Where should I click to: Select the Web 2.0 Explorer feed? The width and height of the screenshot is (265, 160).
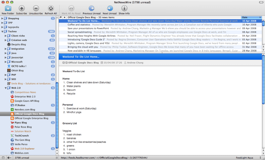tap(25, 149)
